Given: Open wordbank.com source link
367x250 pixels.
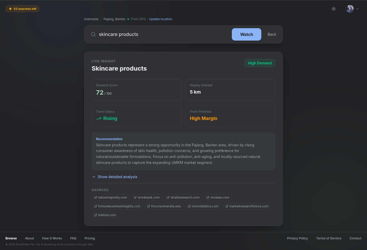Looking at the screenshot, I should (147, 198).
